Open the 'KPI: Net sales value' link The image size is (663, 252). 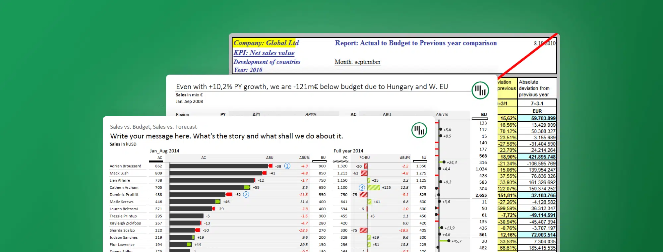(264, 53)
